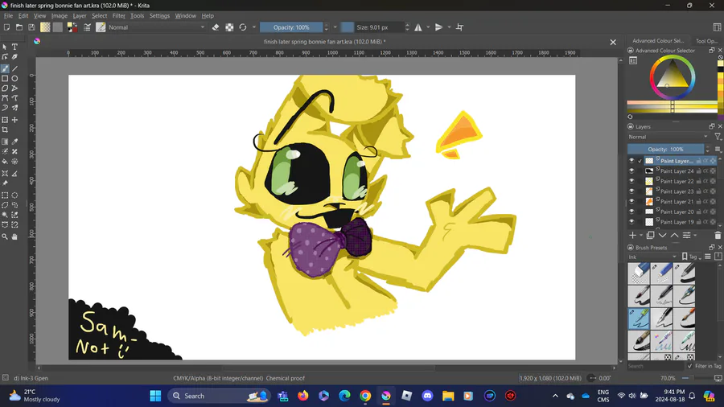Viewport: 724px width, 407px height.
Task: Expand the horizontal mirror options arrow
Action: point(428,27)
